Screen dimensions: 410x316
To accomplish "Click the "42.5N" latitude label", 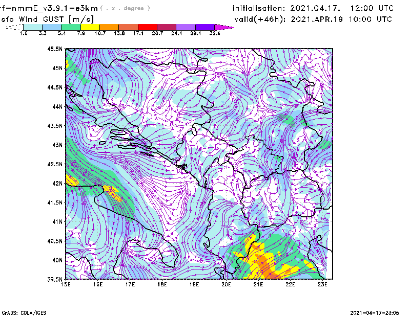I will [x=55, y=164].
